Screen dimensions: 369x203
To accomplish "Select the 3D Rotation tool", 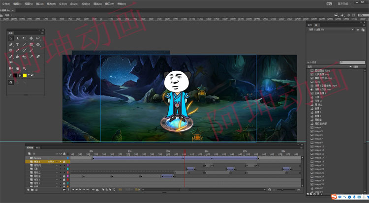I will click(x=31, y=38).
